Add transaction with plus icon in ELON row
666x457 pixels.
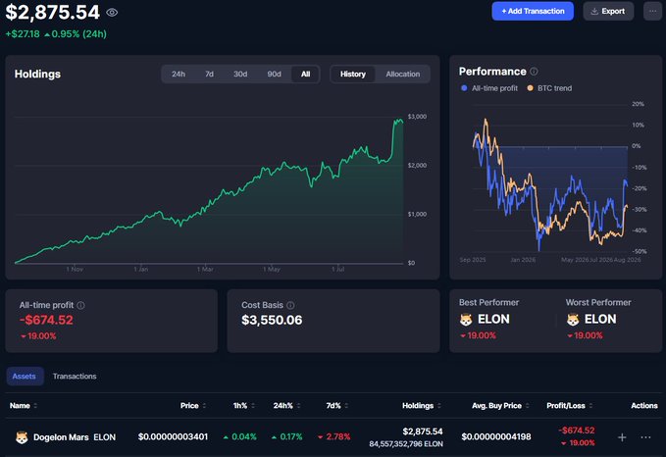[x=622, y=437]
